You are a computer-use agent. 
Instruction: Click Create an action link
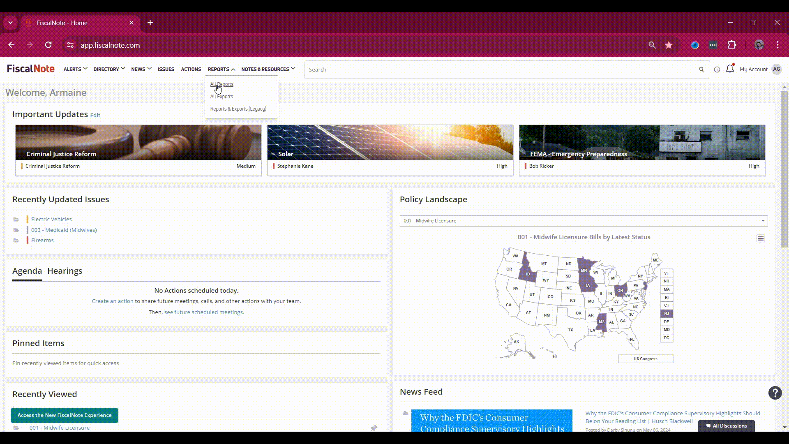113,301
